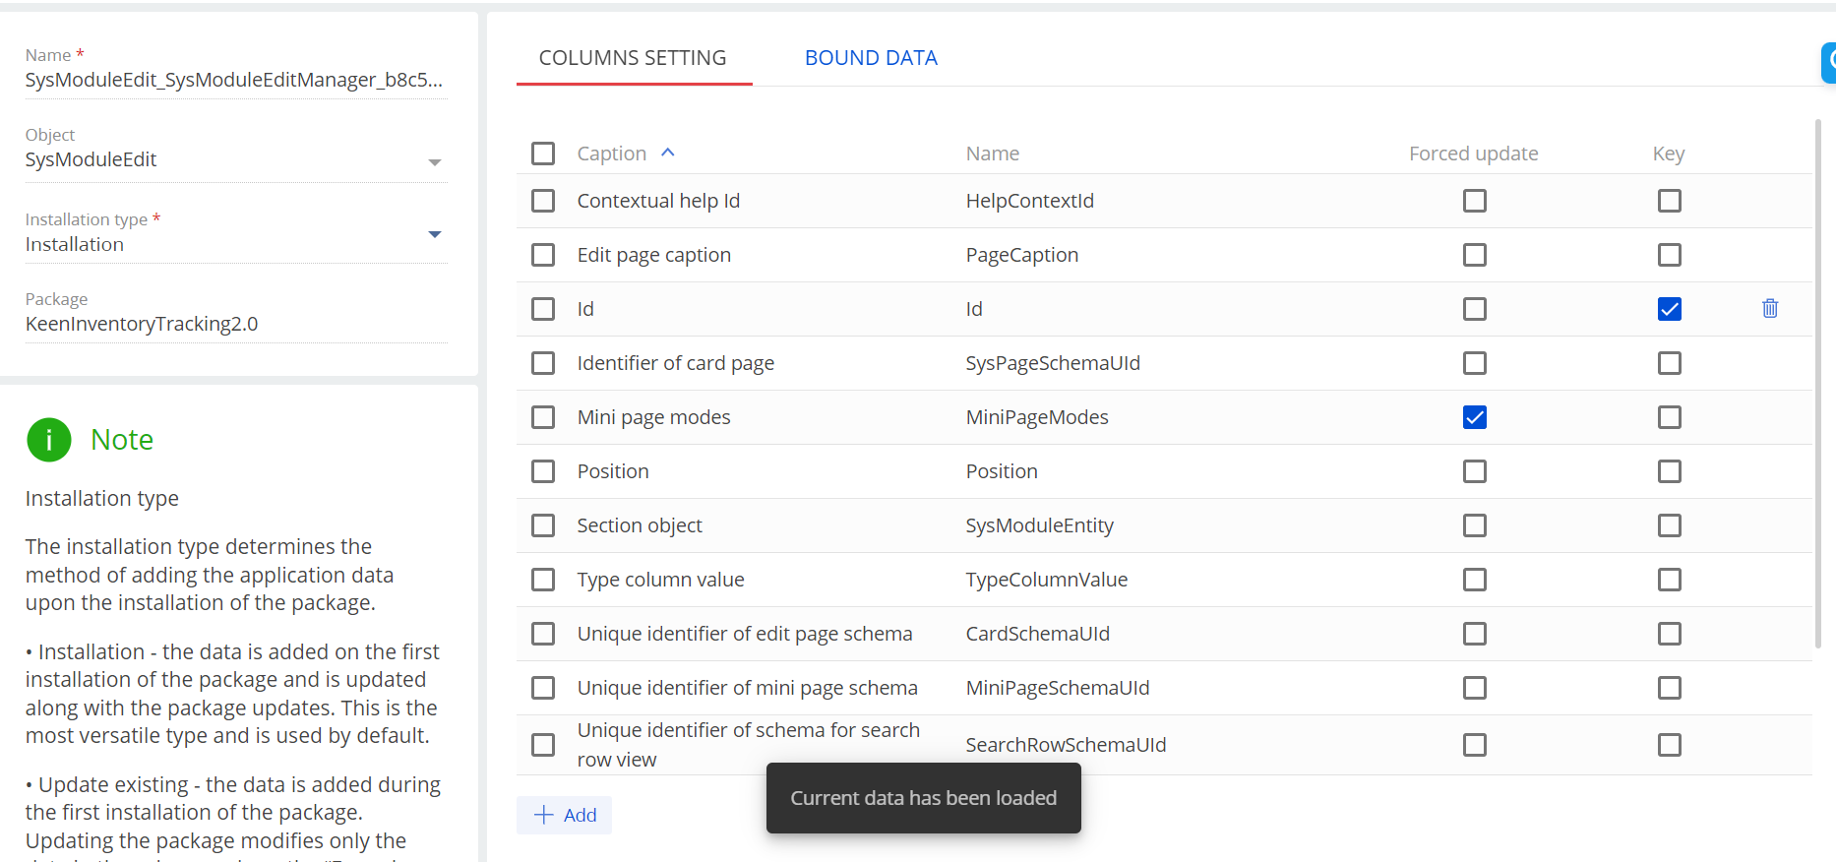
Task: Click the MiniPageSchemaUId name cell
Action: click(x=1058, y=688)
